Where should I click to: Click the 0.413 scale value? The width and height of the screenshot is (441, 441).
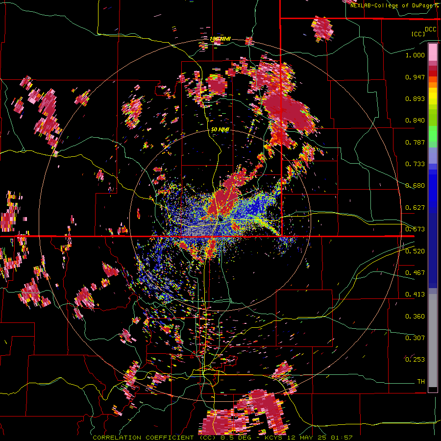[415, 294]
